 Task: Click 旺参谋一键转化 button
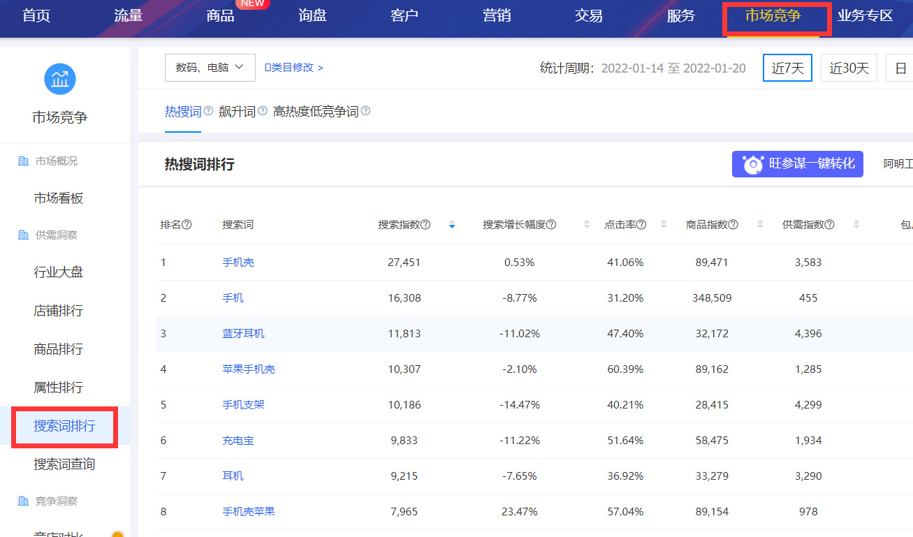[798, 164]
